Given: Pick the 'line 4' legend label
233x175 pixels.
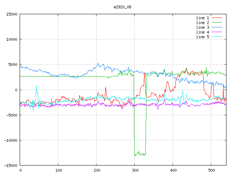Looking at the screenshot, I should [203, 32].
